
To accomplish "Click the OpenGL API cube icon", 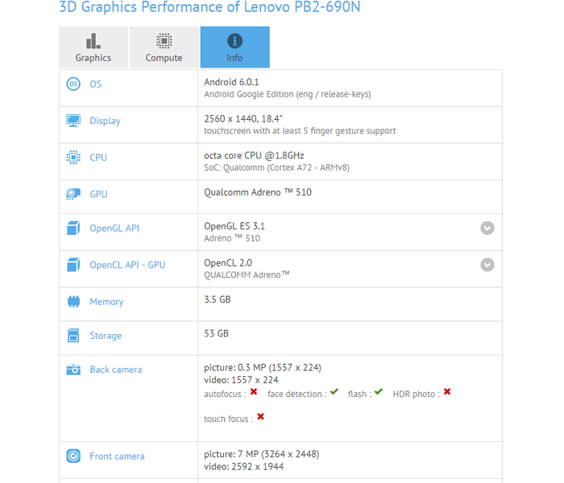I will coord(73,228).
